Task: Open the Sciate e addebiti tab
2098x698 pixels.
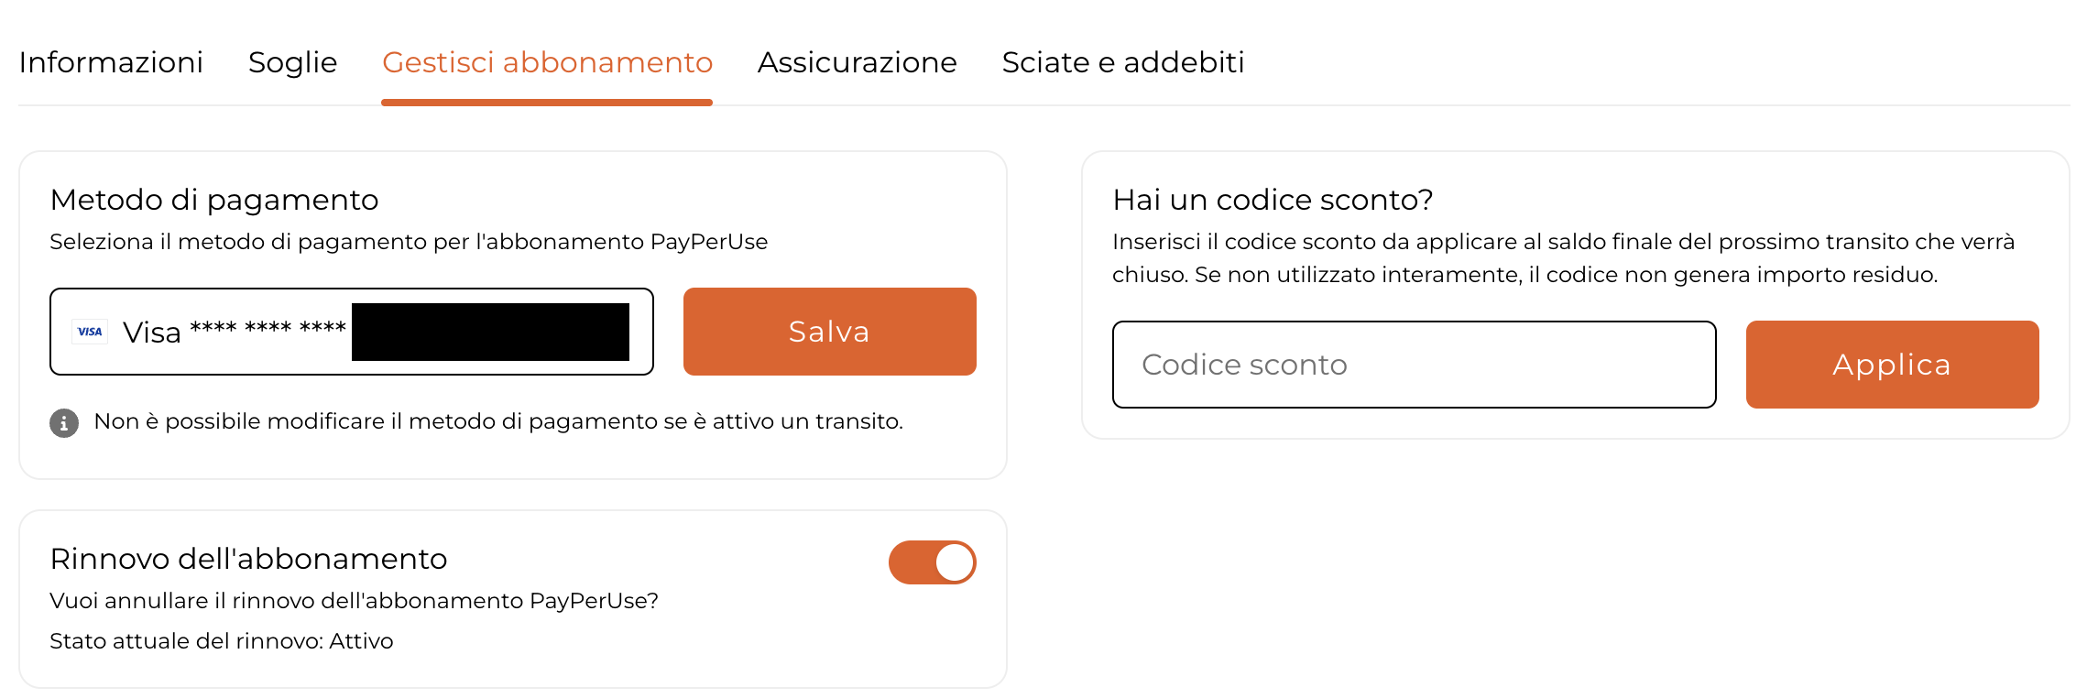Action: (x=1122, y=62)
